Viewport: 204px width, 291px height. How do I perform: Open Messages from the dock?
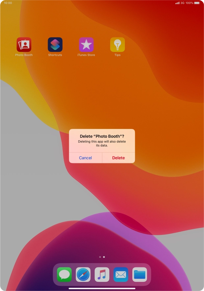tap(64, 275)
